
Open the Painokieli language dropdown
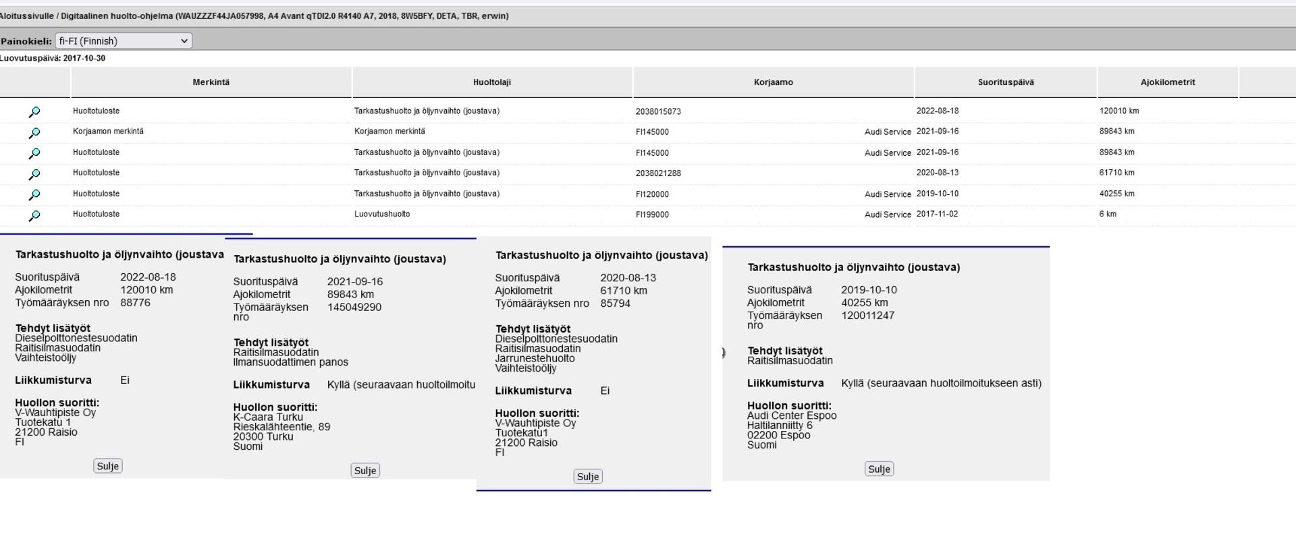124,41
